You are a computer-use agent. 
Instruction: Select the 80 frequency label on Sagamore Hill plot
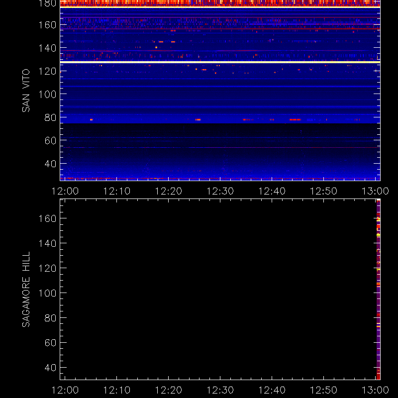coord(50,318)
